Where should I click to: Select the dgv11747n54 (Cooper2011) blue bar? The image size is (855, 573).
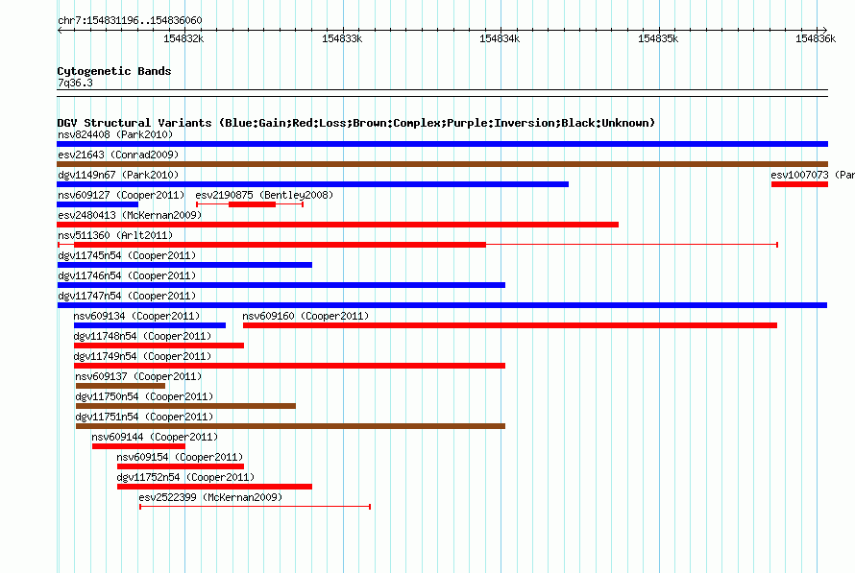pos(442,305)
